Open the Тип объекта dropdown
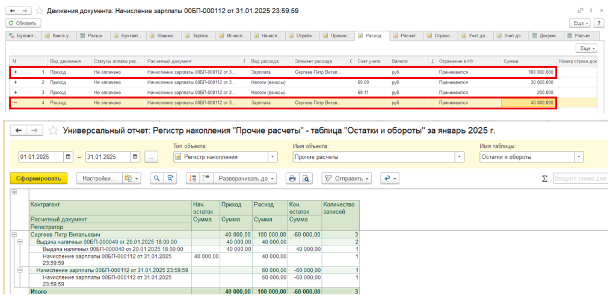Image resolution: width=616 pixels, height=308 pixels. pos(273,157)
